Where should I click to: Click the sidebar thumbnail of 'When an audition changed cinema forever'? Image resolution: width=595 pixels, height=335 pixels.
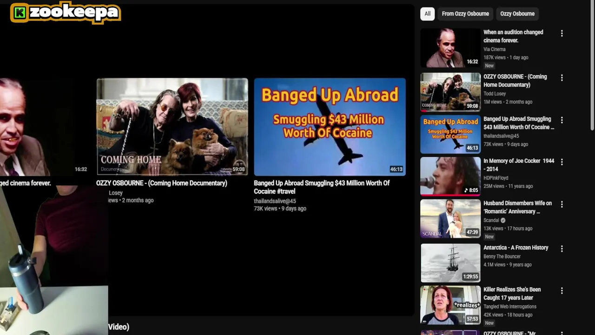(450, 48)
